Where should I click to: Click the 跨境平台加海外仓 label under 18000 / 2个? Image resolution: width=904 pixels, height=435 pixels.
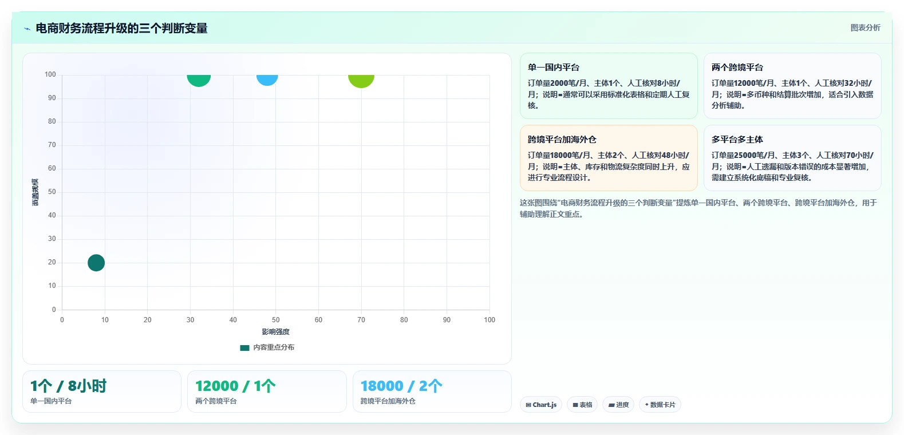point(388,401)
